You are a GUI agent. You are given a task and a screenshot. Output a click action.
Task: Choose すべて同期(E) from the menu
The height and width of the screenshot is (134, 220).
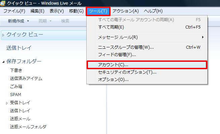(x=147, y=27)
